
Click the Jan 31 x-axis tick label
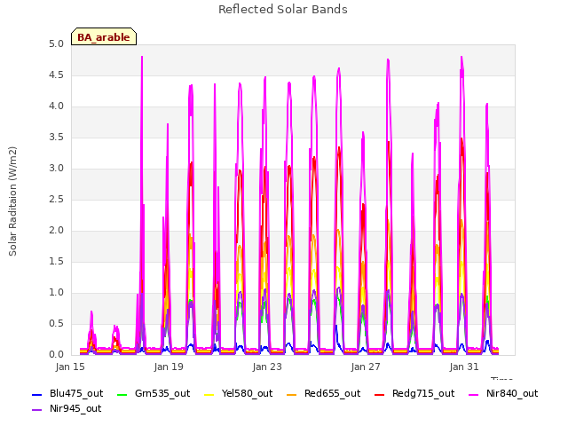(x=464, y=367)
